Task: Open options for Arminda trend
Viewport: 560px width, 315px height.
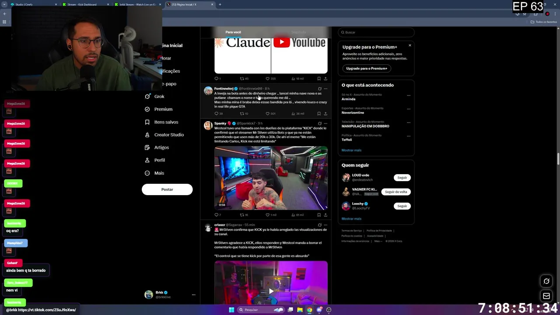Action: [x=409, y=95]
